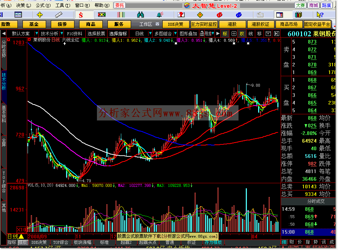
Task: Select the ruler measuring tool icon
Action: pos(59,15)
